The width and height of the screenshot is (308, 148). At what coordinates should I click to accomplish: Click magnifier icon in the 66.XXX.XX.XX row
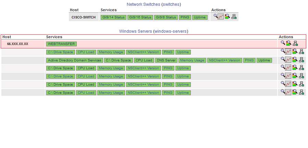283,43
